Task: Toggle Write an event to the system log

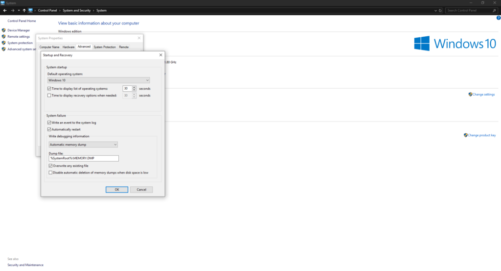Action: click(x=49, y=123)
